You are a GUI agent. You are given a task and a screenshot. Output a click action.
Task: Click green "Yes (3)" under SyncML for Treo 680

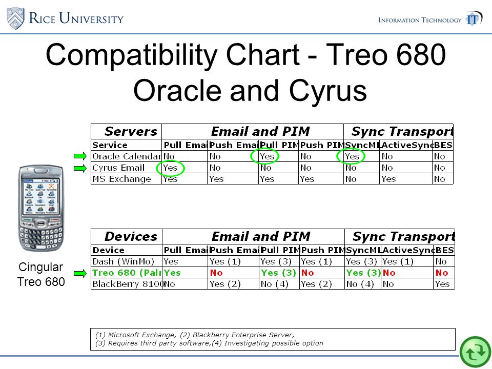click(363, 273)
